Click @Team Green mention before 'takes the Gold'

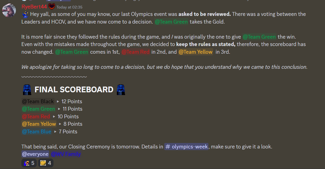[171, 22]
